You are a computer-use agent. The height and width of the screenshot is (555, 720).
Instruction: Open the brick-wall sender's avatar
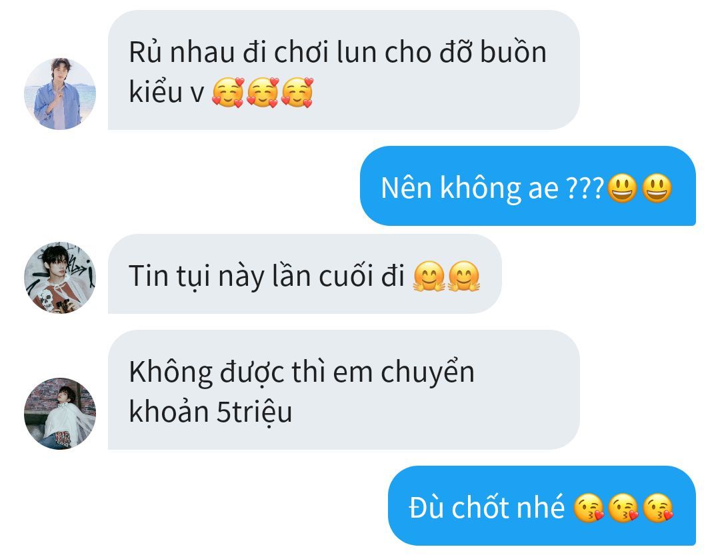(x=60, y=414)
